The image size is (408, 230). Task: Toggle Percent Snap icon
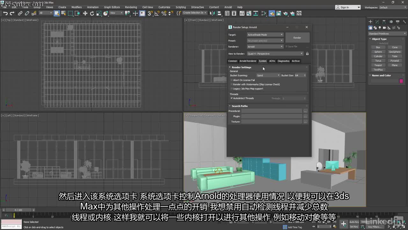point(164,13)
